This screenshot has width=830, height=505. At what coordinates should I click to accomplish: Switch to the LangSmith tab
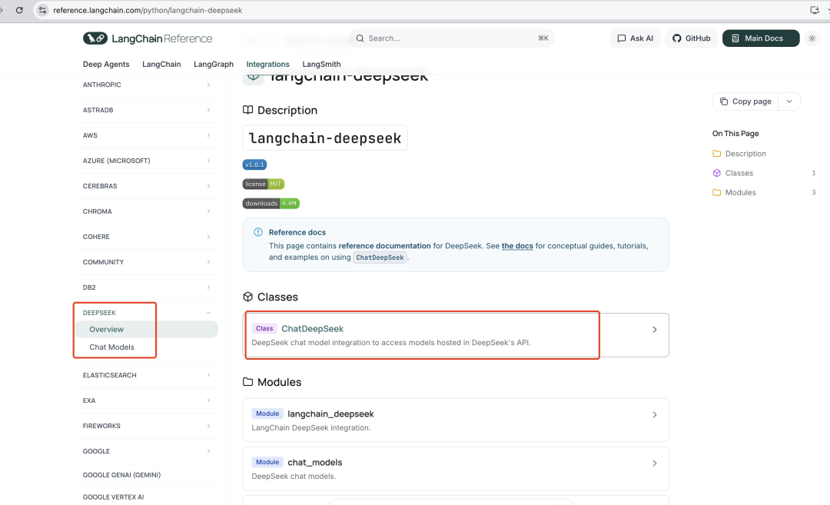pos(321,65)
